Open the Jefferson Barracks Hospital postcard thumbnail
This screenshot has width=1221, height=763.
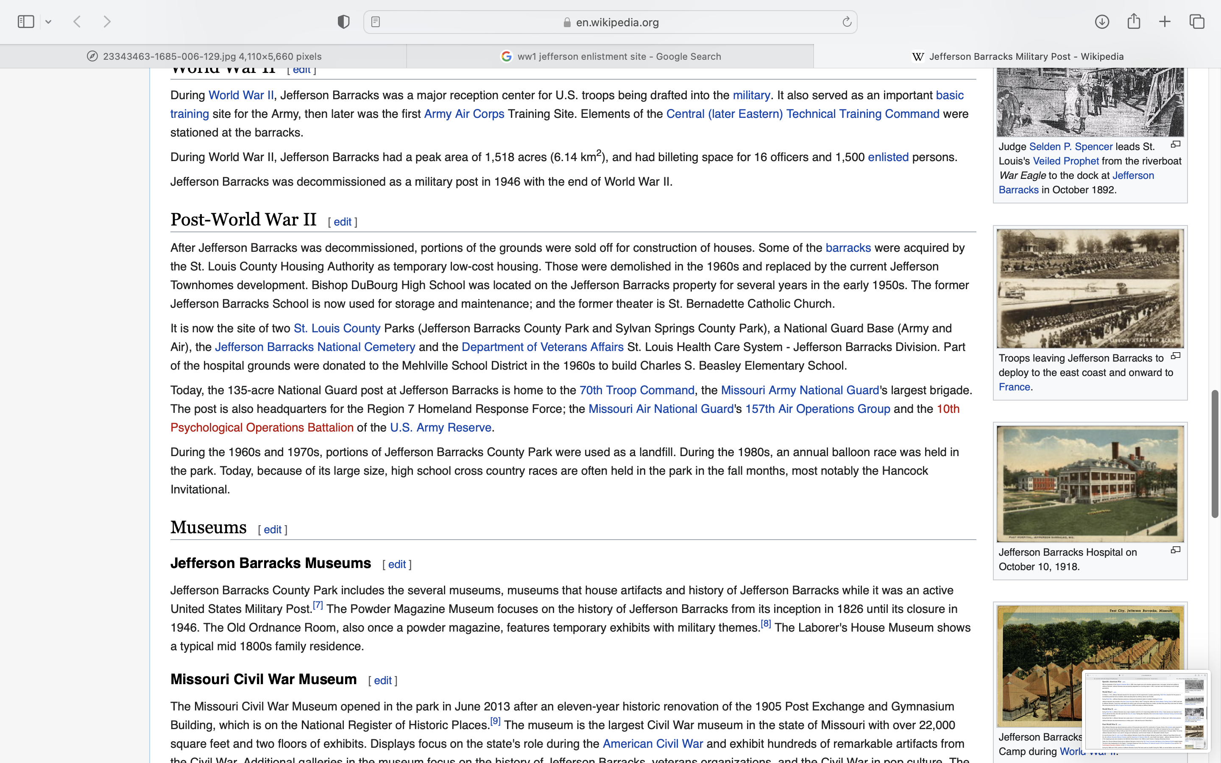point(1090,483)
